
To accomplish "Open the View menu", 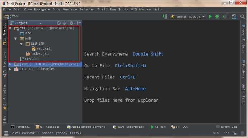I will [x=28, y=9].
